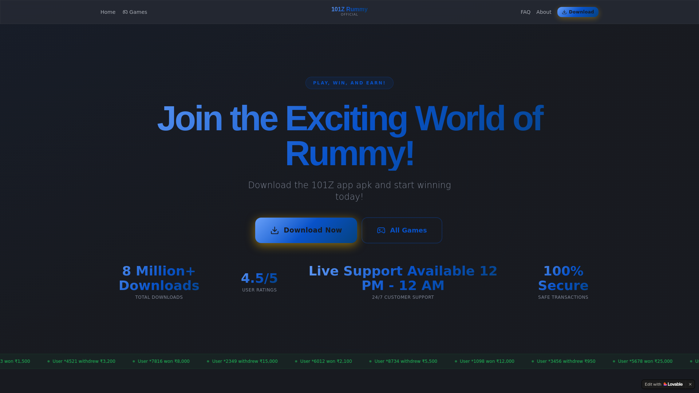Click the gamepad icon beside Games
Screen dimensions: 699x393
(125, 12)
